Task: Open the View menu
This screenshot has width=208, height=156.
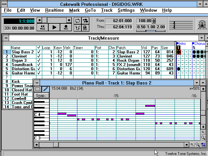Action: (x=35, y=10)
